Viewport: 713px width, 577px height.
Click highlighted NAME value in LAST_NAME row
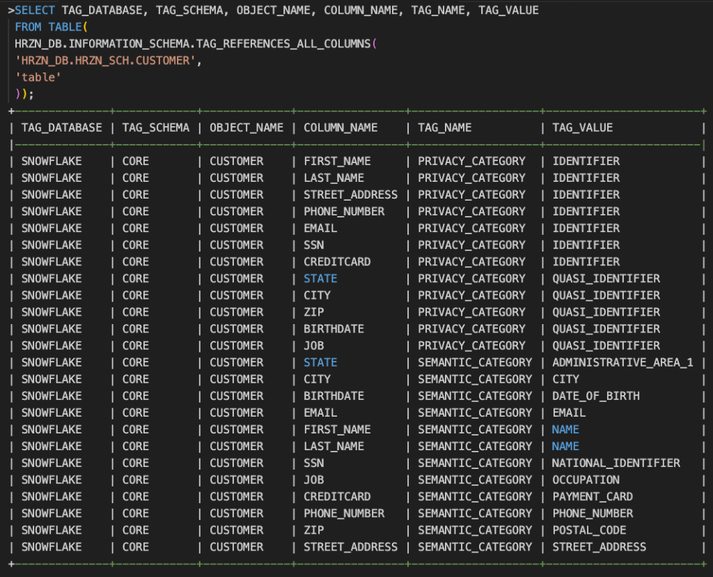(565, 446)
